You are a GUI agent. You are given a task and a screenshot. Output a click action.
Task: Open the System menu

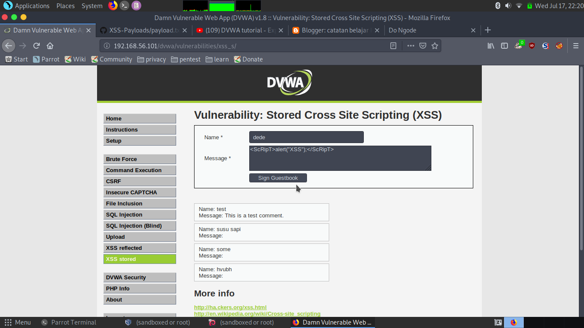[x=92, y=6]
